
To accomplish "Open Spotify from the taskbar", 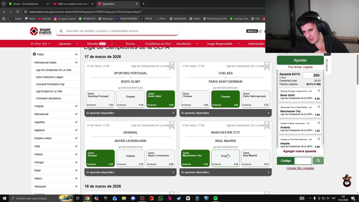I will pos(215,198).
